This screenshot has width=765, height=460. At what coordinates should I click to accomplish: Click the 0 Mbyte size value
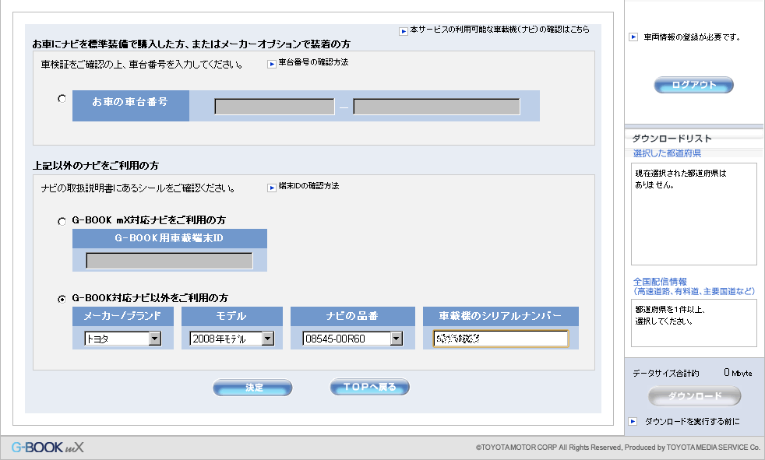click(738, 373)
